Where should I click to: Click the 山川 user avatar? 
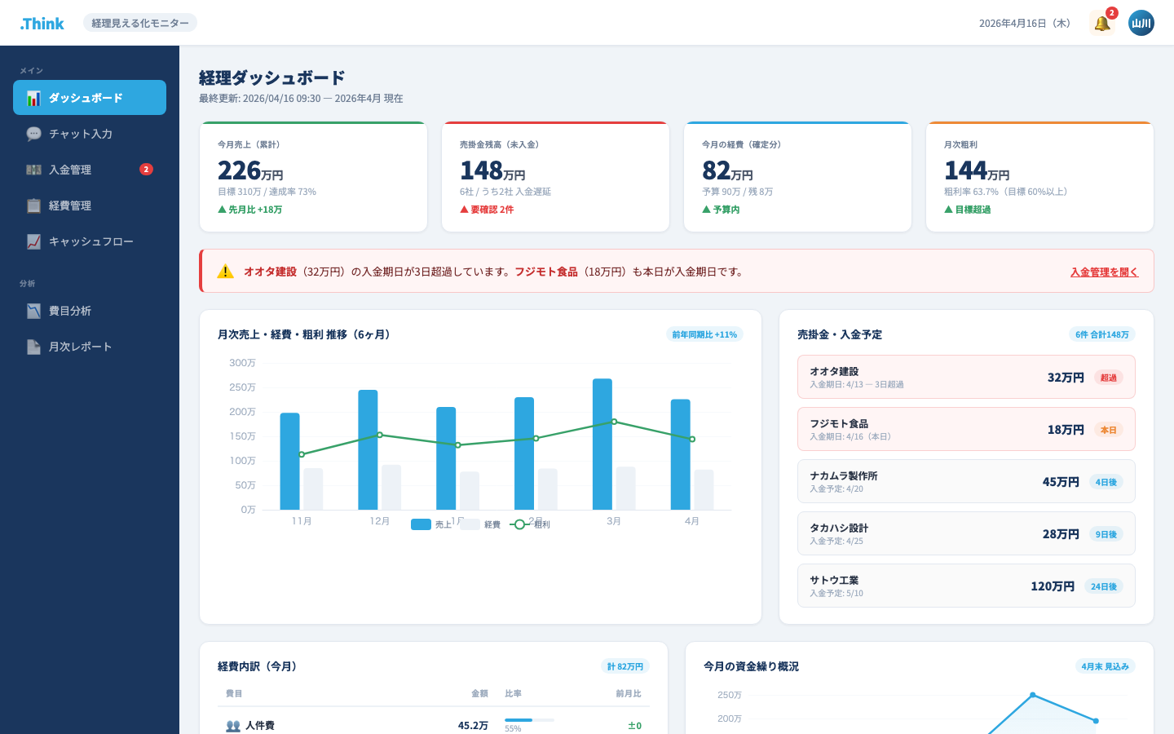(x=1141, y=23)
